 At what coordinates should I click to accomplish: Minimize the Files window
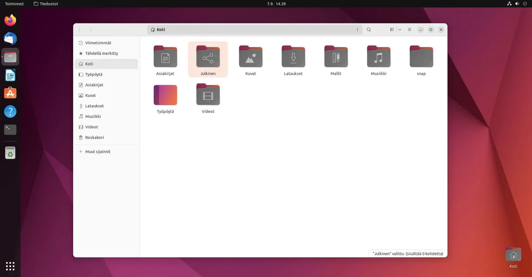pos(420,30)
